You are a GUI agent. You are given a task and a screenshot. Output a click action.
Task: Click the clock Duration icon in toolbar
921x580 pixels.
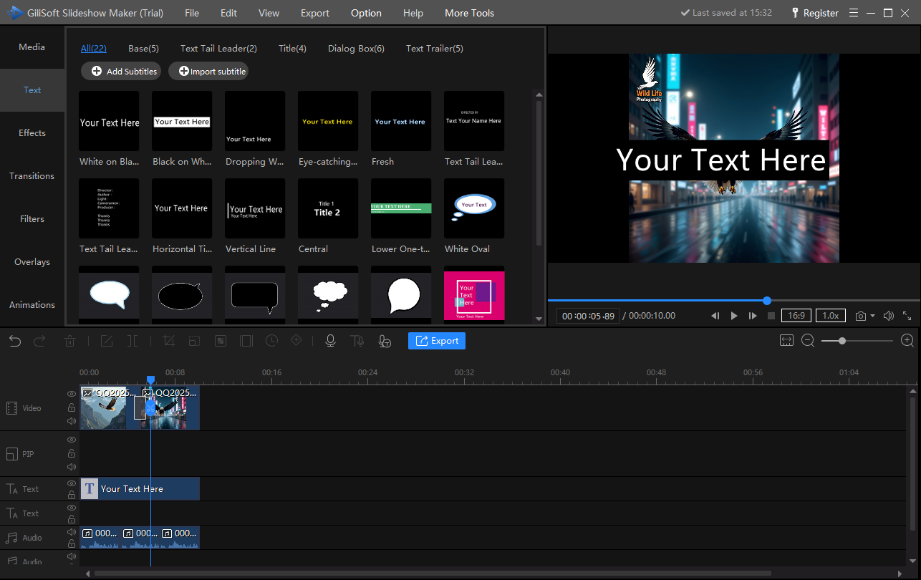pos(271,341)
